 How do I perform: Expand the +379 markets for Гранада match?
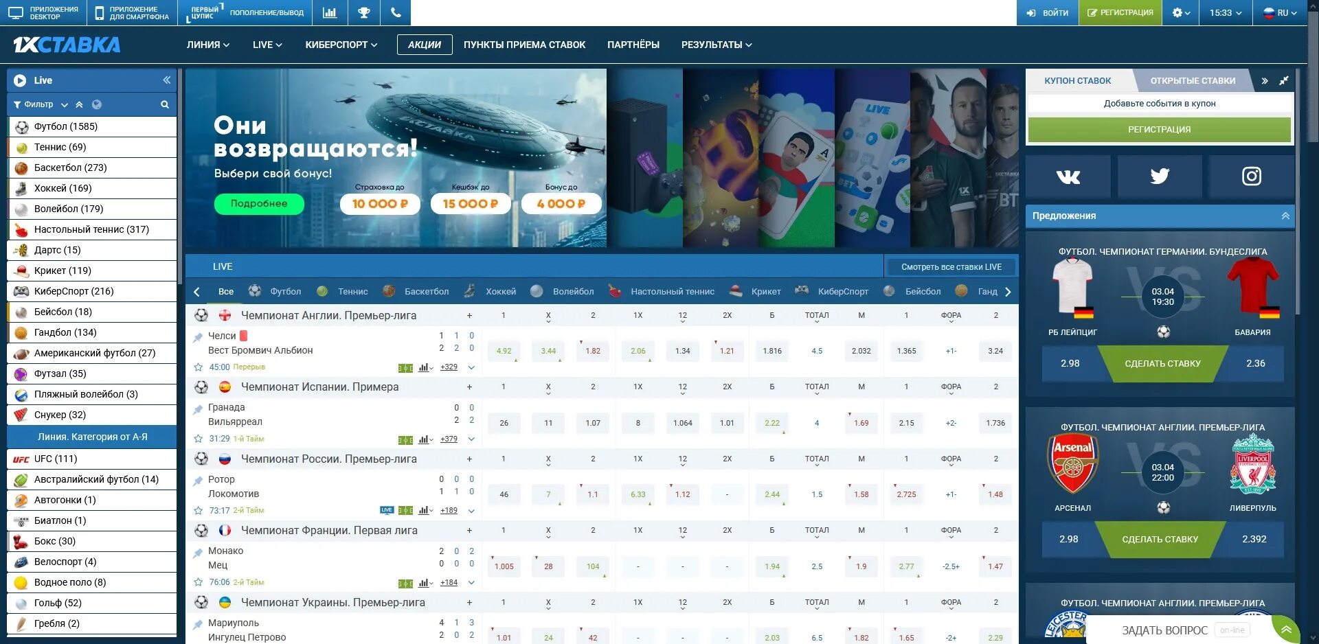coord(449,439)
